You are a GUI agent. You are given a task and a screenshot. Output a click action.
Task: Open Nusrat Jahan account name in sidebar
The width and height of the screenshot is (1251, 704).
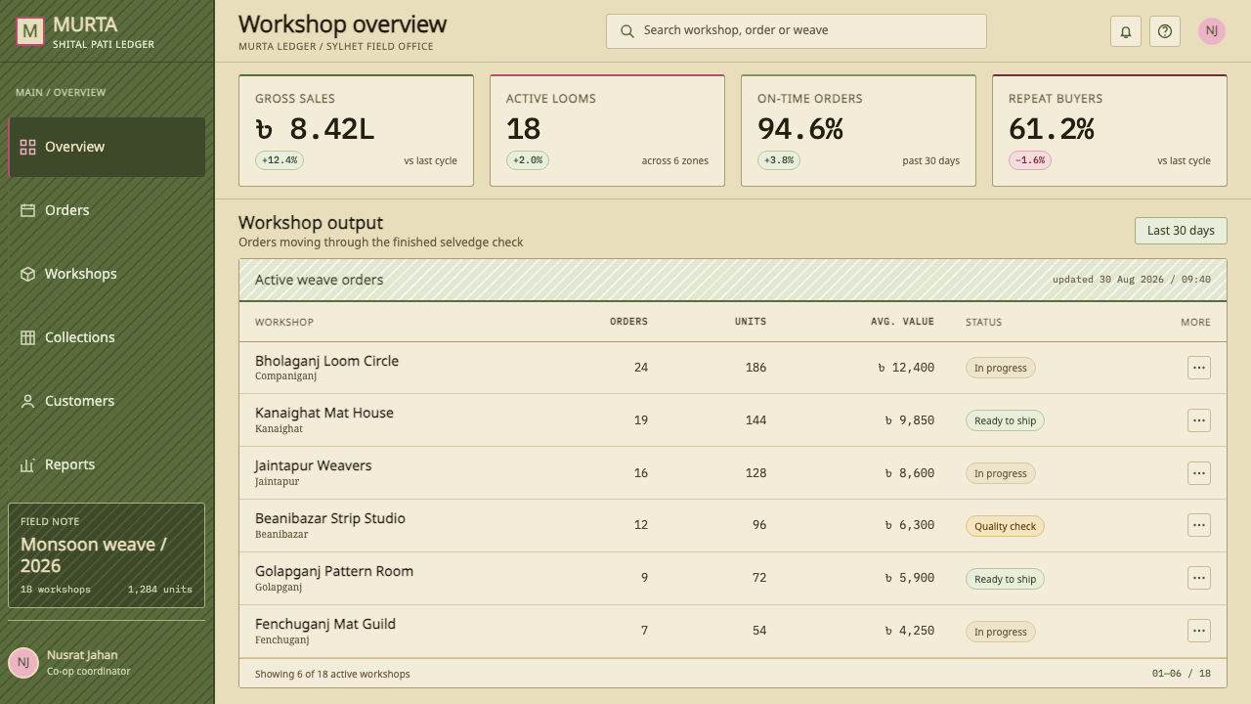82,655
